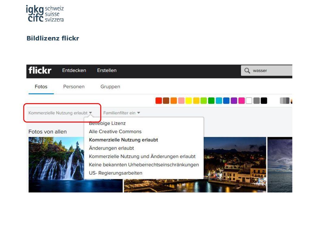Select US- Regierungsarbeiten license option
Screen dimensions: 316x237
click(115, 173)
